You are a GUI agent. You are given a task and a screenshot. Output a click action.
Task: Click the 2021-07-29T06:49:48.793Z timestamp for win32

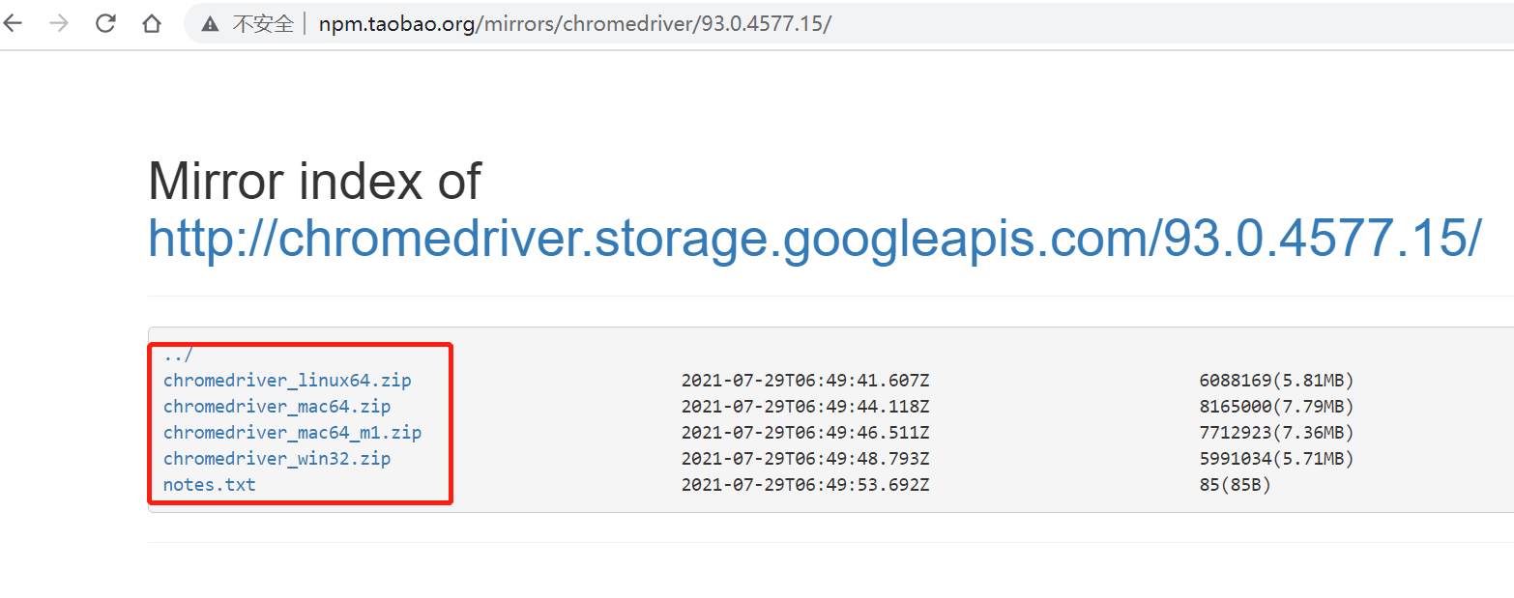coord(805,459)
